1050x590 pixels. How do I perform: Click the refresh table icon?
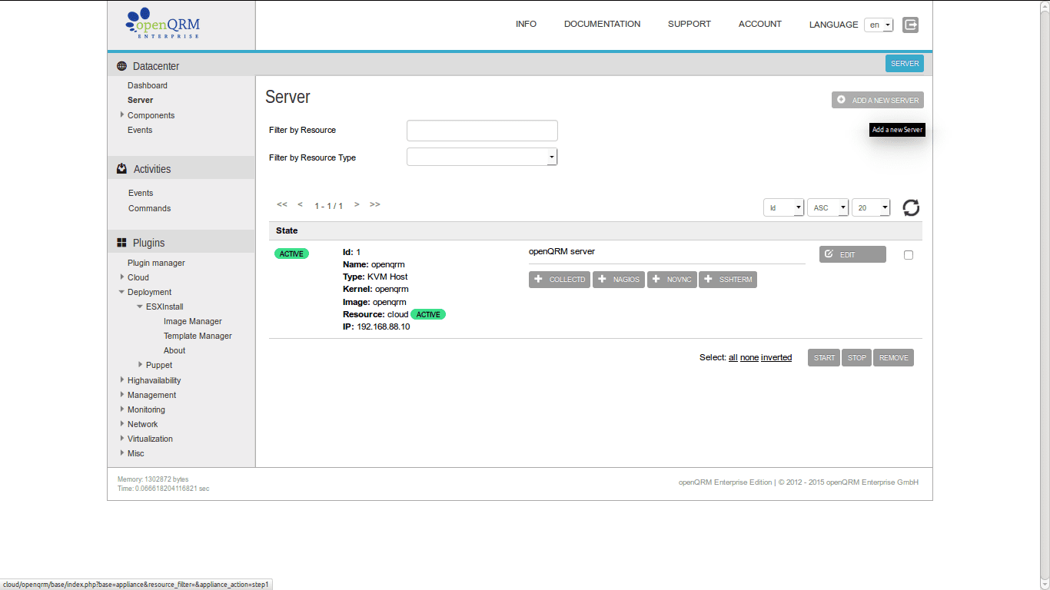pos(911,207)
